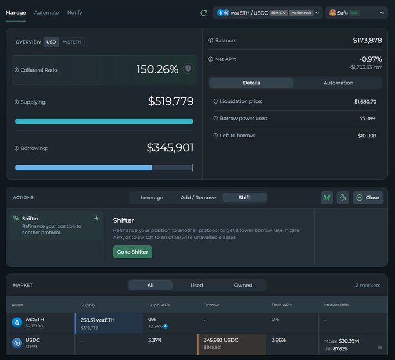Viewport: 395px width, 360px height.
Task: Filter market list to Owned
Action: pyautogui.click(x=243, y=285)
